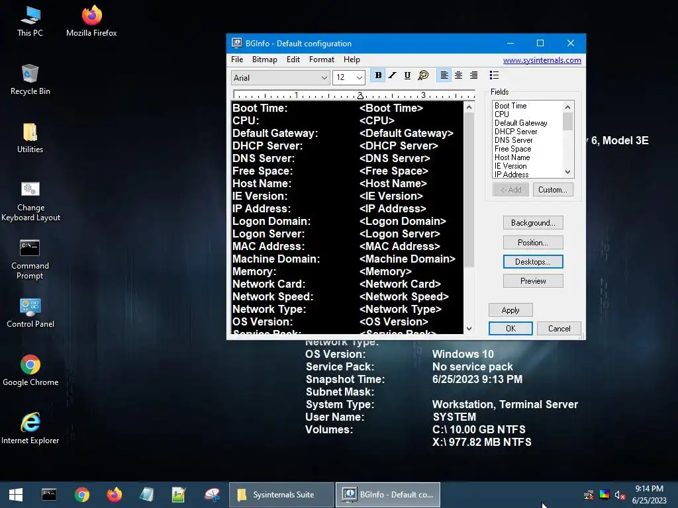Select Internet Explorer desktop shortcut
This screenshot has width=678, height=508.
tap(30, 429)
